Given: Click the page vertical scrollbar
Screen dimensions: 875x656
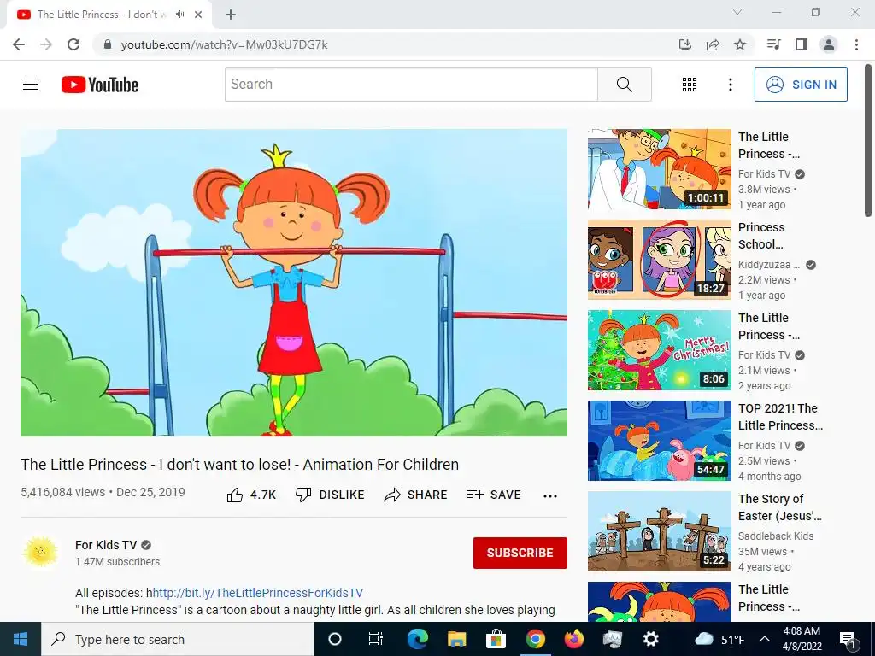Looking at the screenshot, I should tap(868, 141).
